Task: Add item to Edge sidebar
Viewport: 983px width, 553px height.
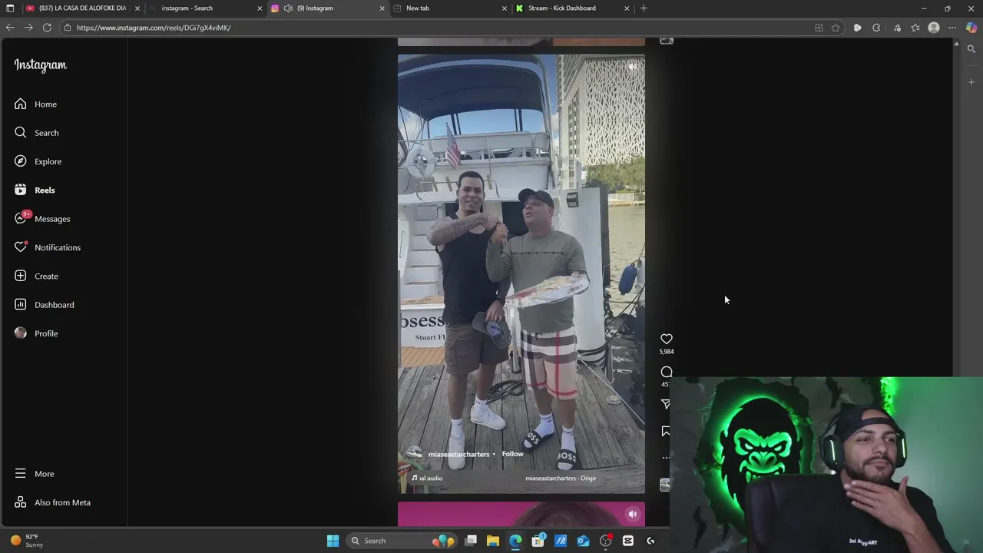Action: click(971, 81)
